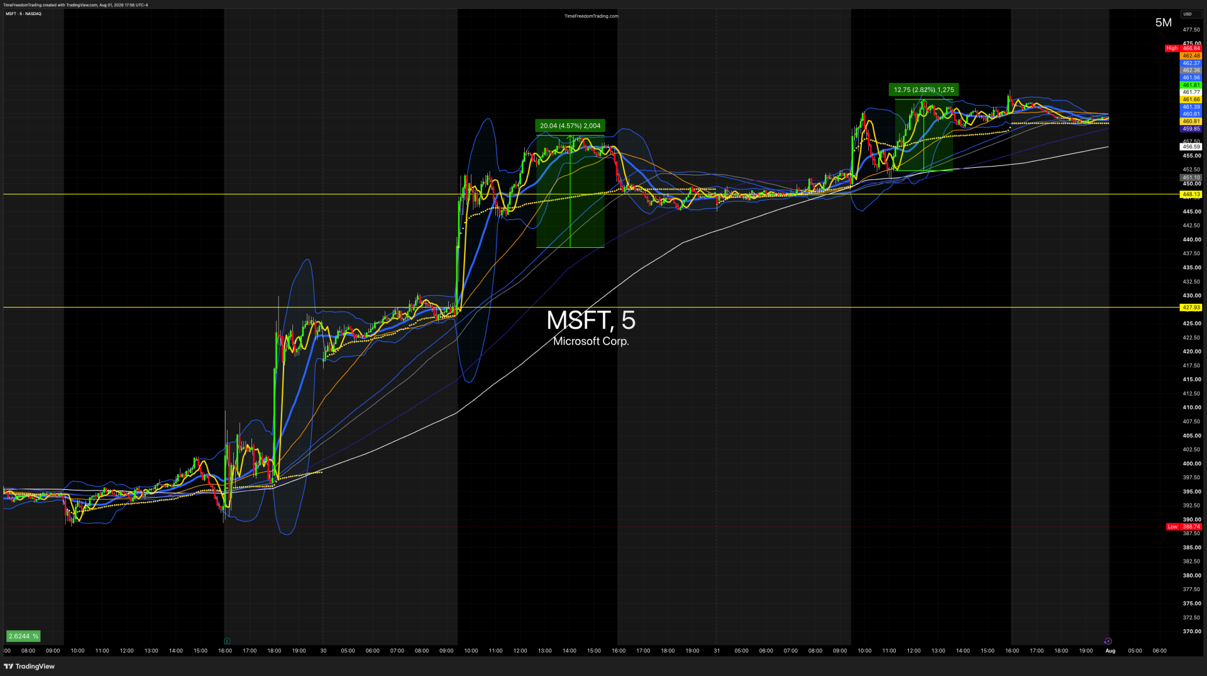Click the orange 462.48 price tag
This screenshot has width=1207, height=676.
pos(1191,56)
